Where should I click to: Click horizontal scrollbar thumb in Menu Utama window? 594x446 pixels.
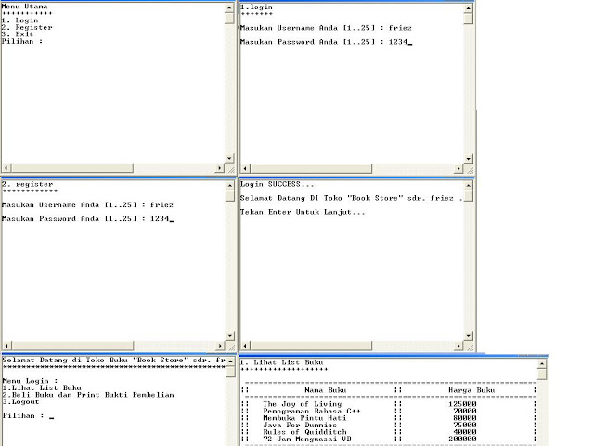(72, 167)
